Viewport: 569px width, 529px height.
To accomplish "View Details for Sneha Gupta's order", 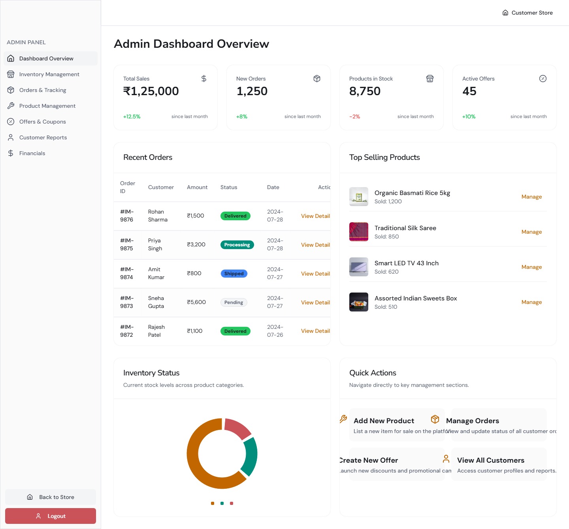I will (x=315, y=302).
